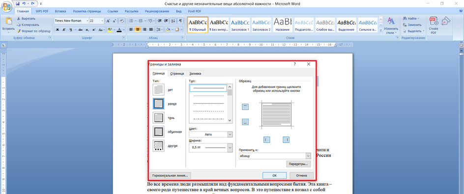Screen dimensions: 464x194
Task: Increase font size with grow font icon
Action: (108, 21)
